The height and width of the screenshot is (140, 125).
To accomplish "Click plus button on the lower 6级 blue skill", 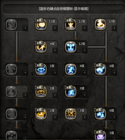I will tap(114, 117).
